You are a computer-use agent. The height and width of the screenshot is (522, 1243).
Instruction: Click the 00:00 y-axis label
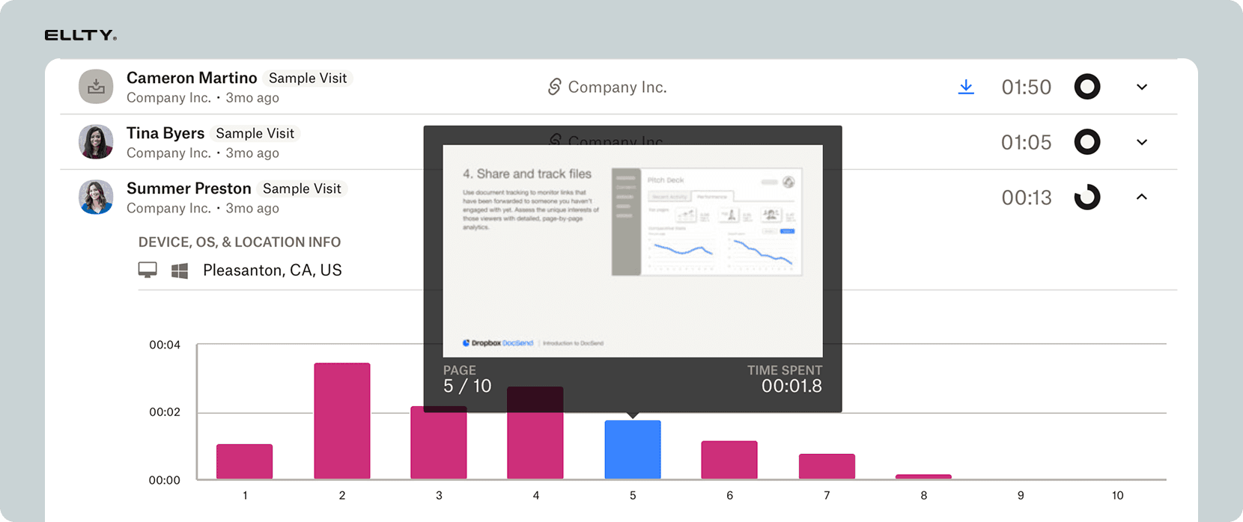165,480
